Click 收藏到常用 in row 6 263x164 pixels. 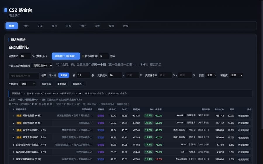point(244,152)
